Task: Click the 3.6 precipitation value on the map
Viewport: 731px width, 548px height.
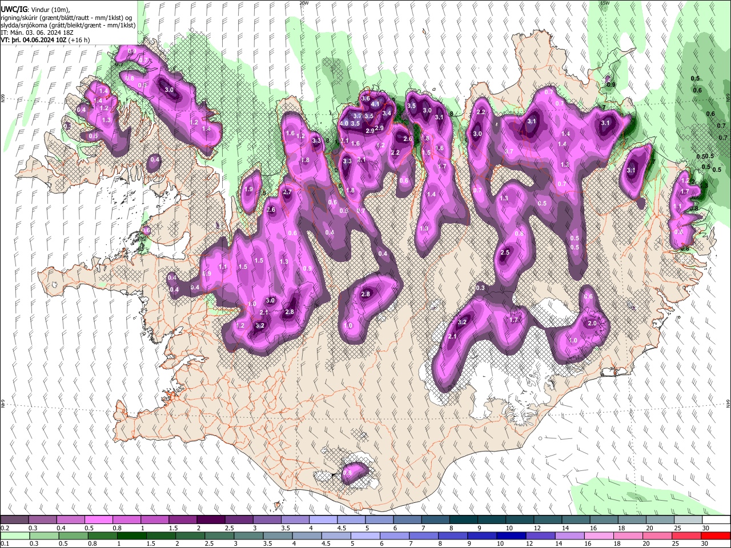Action: pos(365,98)
